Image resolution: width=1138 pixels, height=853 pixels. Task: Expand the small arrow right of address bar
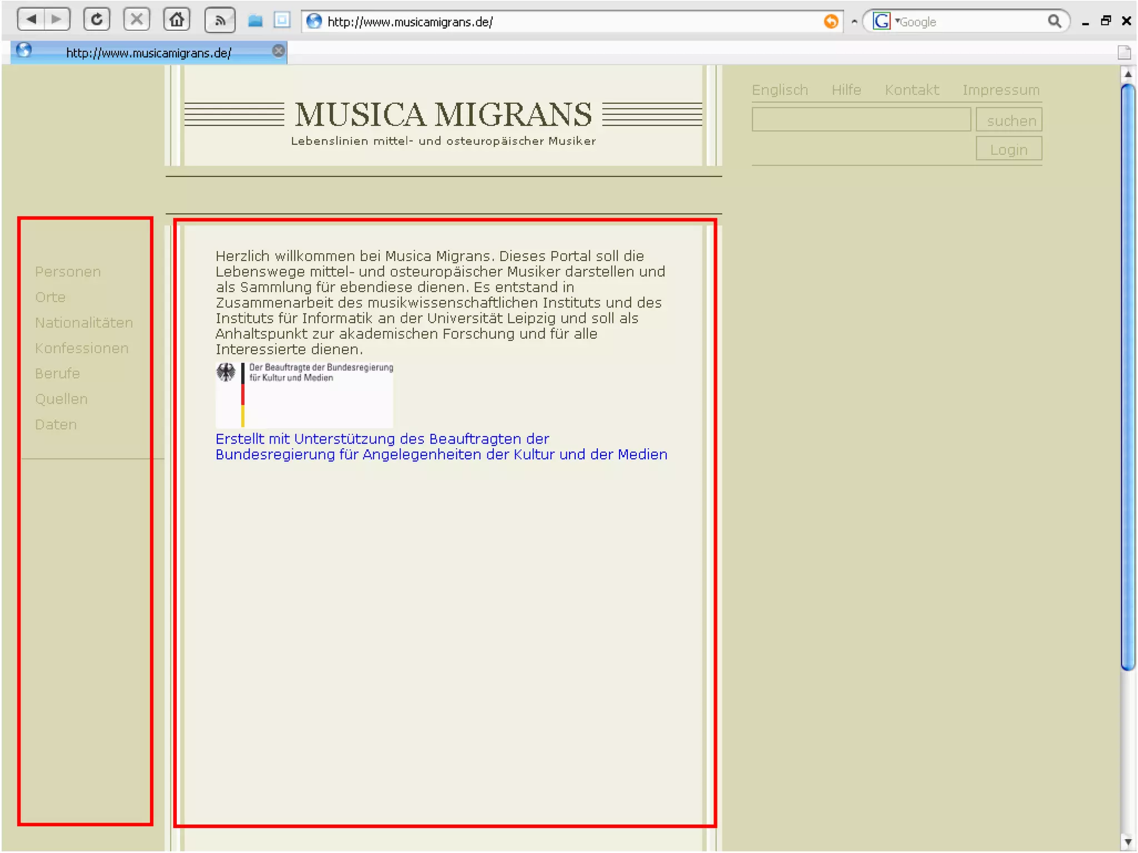854,22
